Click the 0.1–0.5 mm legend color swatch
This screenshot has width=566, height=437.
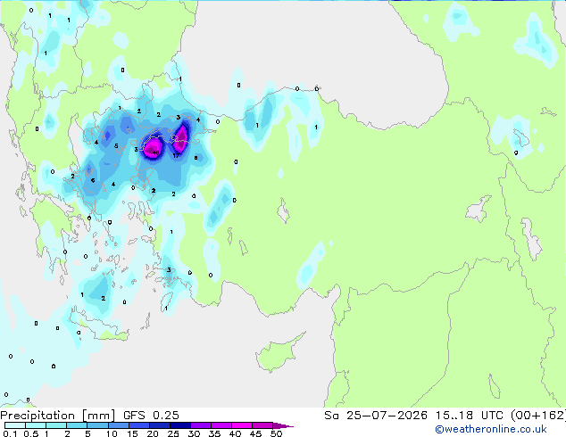[x=15, y=425]
